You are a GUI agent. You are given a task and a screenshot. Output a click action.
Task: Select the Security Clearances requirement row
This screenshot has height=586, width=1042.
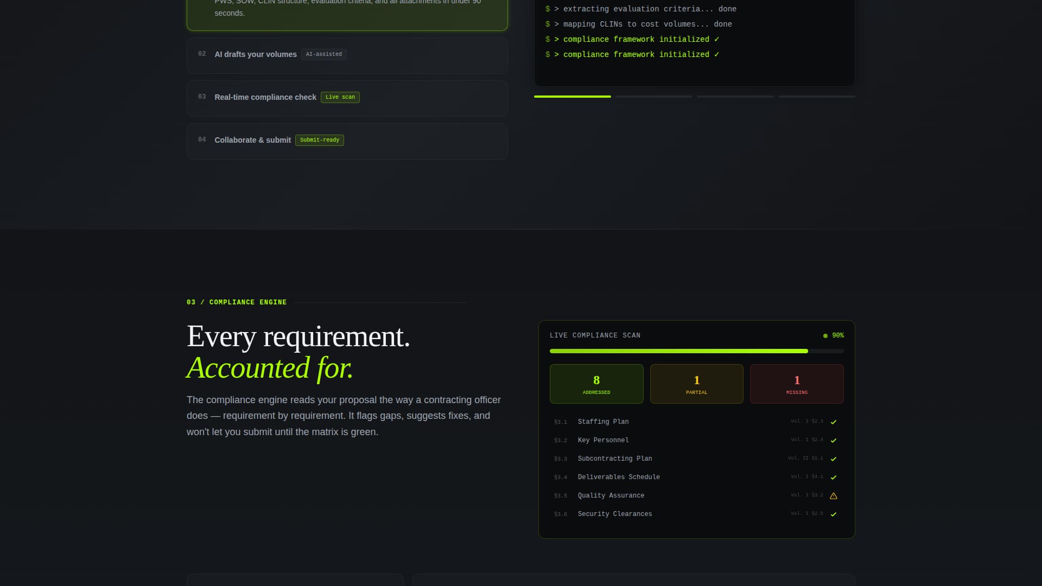(696, 514)
